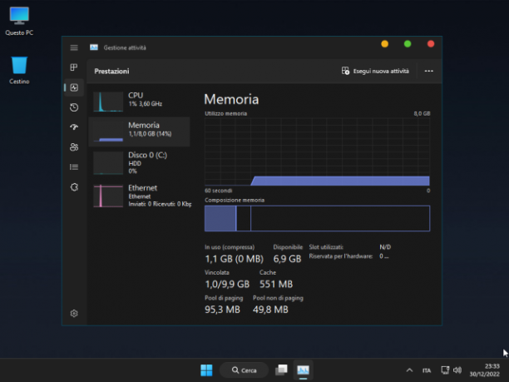Expand the hidden tray icons chevron
Viewport: 509px width, 382px height.
[x=409, y=370]
